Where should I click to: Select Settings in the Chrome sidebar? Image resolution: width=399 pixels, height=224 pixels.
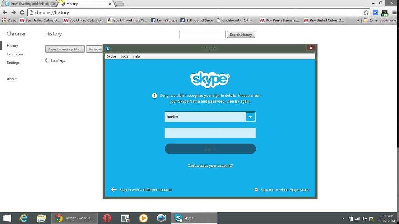pyautogui.click(x=13, y=63)
